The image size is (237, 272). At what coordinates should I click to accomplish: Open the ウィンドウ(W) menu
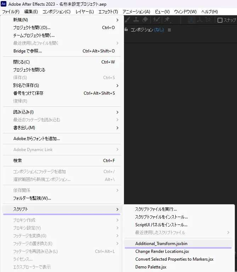pyautogui.click(x=185, y=12)
